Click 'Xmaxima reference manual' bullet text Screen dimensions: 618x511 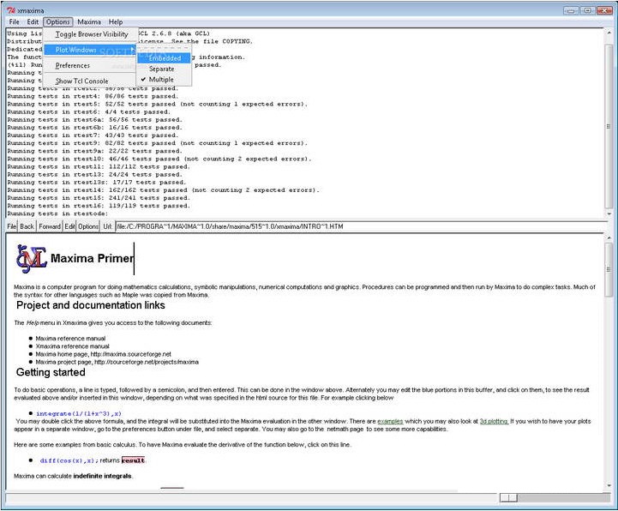point(73,346)
